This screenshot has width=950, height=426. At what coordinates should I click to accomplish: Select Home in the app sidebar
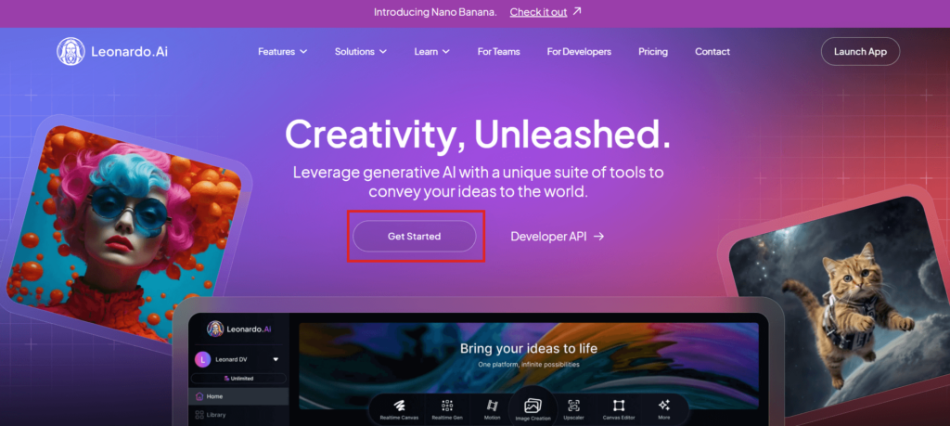point(238,396)
